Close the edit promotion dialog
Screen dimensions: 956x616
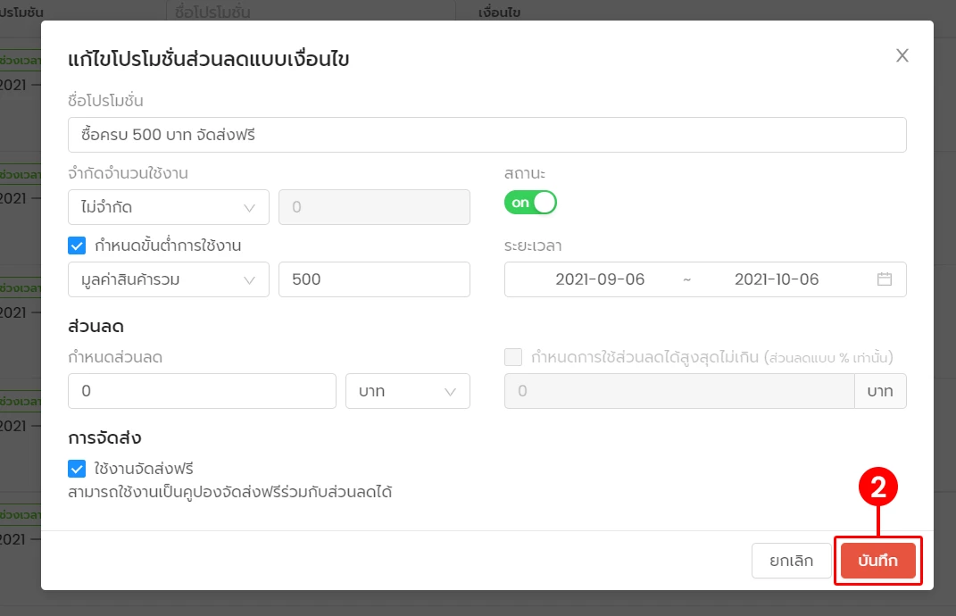[902, 55]
